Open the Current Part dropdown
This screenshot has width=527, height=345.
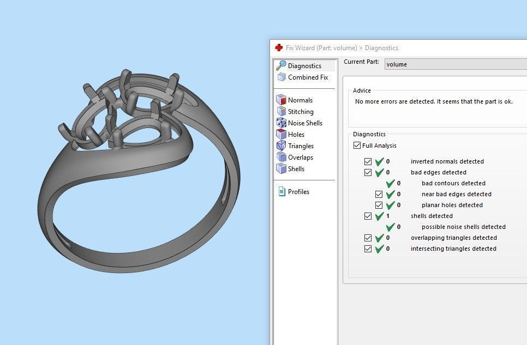(x=456, y=64)
